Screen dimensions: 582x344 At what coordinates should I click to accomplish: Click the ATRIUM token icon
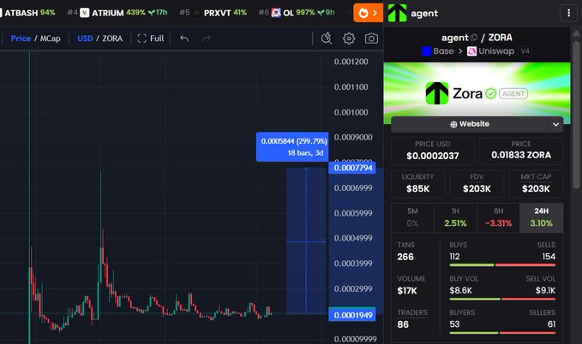pyautogui.click(x=85, y=13)
